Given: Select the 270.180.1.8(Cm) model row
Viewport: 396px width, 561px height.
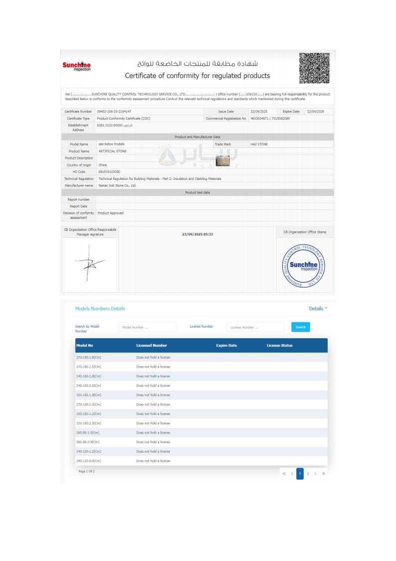Looking at the screenshot, I should coord(89,357).
